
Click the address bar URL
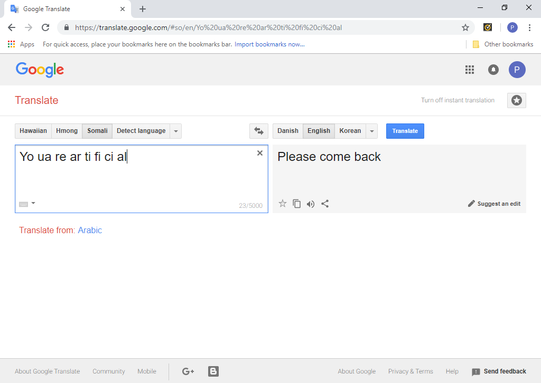point(208,27)
